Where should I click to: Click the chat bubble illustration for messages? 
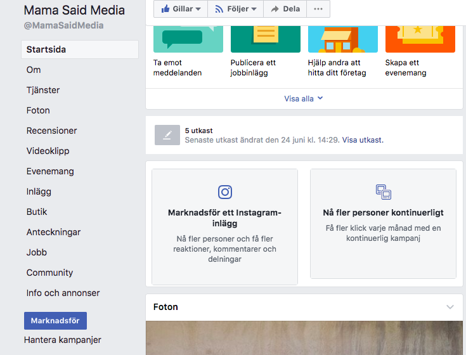188,39
